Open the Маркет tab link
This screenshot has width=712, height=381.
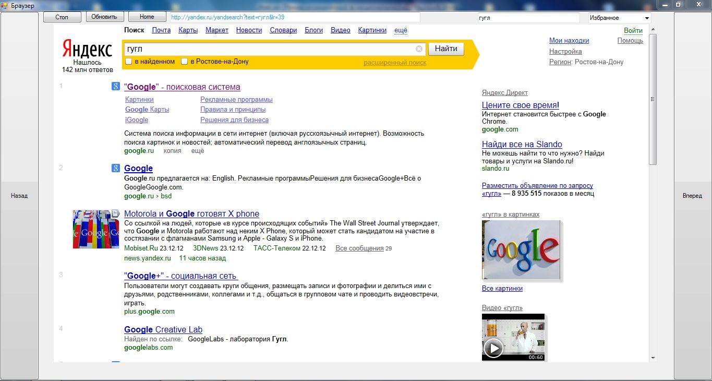pos(217,30)
